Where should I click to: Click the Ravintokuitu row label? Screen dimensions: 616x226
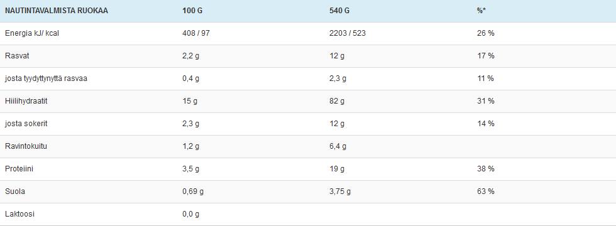[26, 146]
